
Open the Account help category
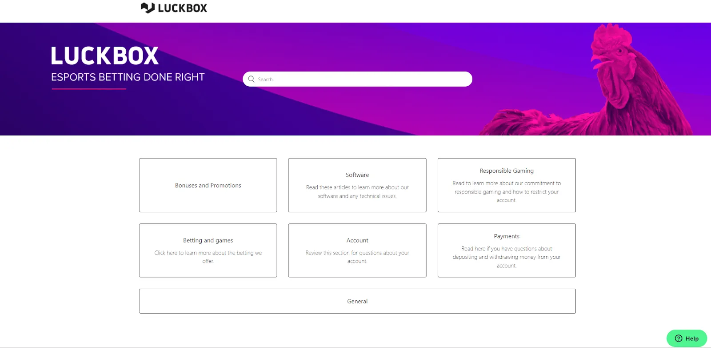click(x=357, y=251)
